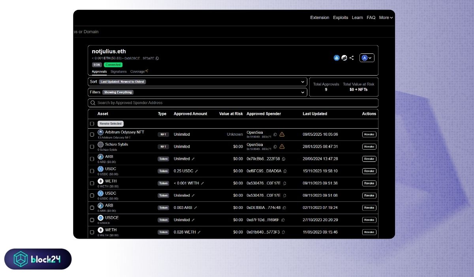Click the Arbitrum Odyssey NFT asset icon
Viewport: 474px width, 277px height.
coord(100,132)
